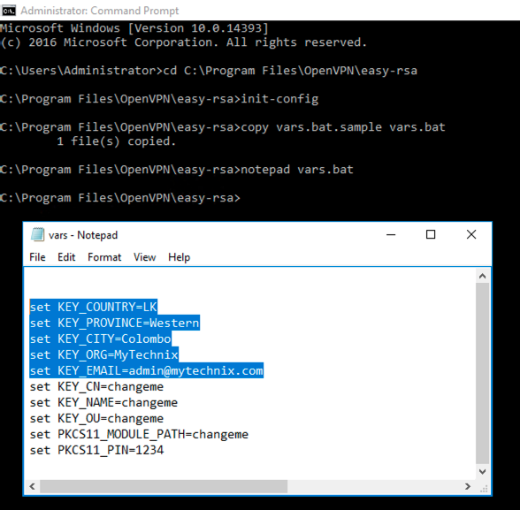Click the vertical scrollbar down arrow
This screenshot has height=510, width=520.
coord(483,471)
